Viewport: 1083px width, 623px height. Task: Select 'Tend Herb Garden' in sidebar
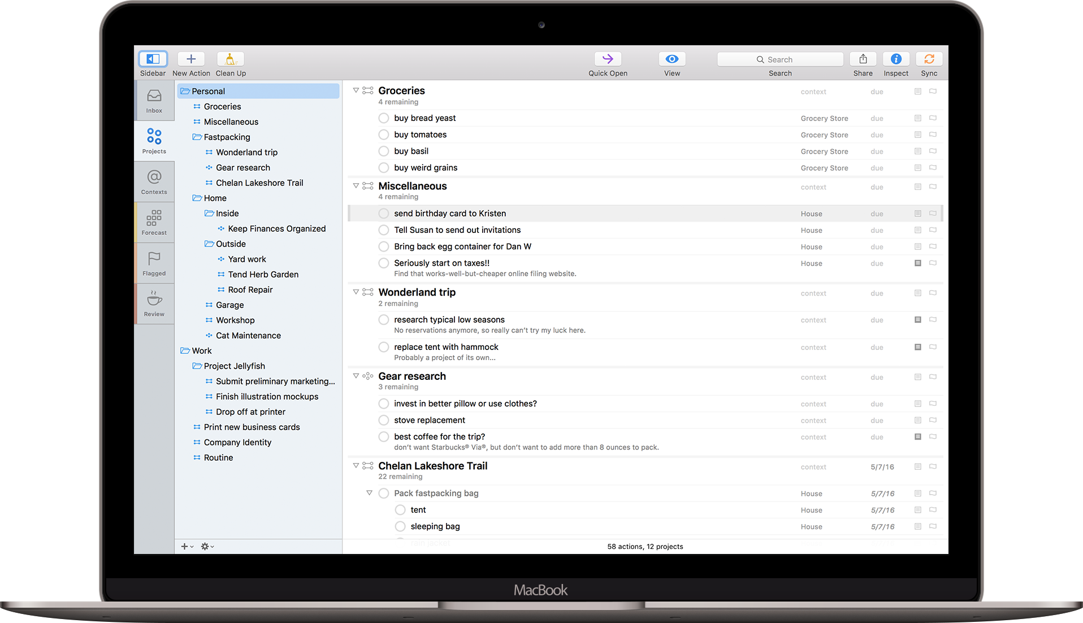[x=263, y=274]
